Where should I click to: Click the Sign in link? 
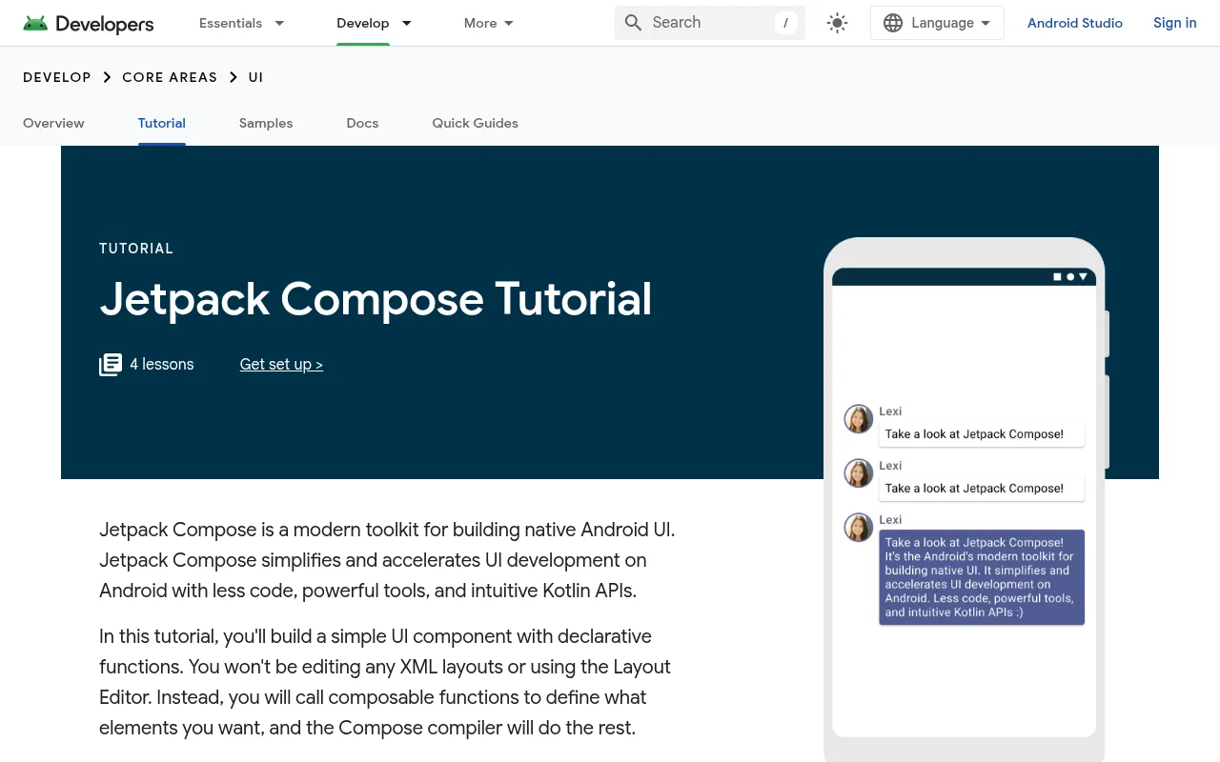[x=1174, y=23]
